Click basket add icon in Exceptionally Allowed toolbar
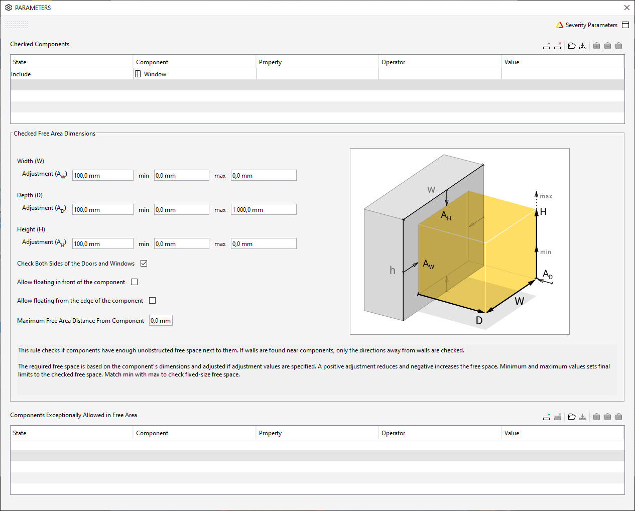This screenshot has width=635, height=511. click(596, 417)
